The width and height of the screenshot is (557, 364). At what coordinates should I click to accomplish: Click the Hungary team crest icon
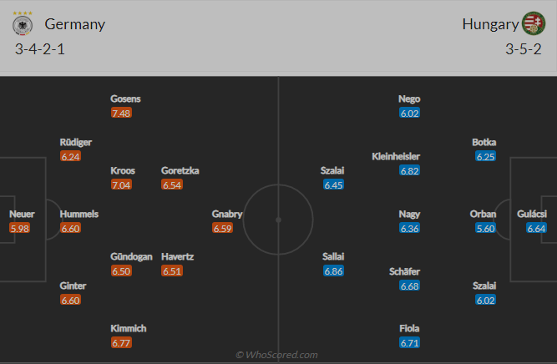click(x=533, y=23)
